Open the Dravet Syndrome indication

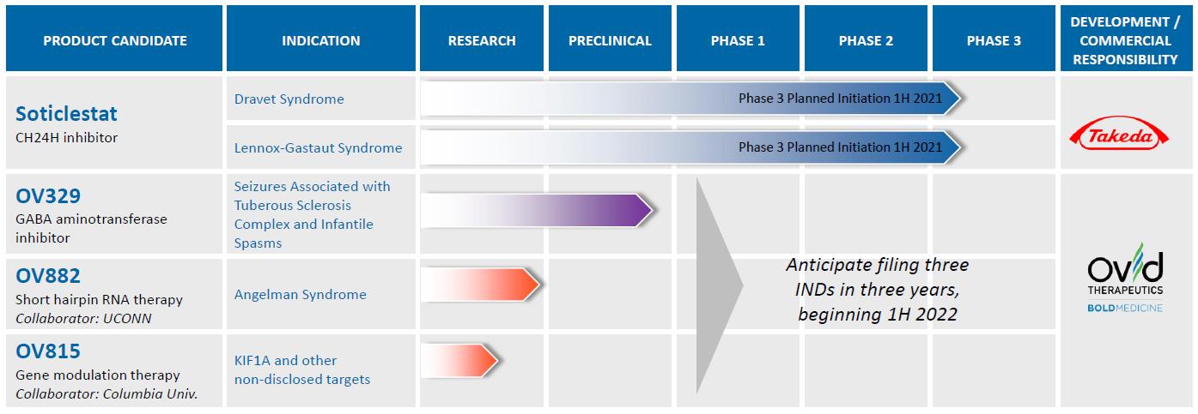(x=289, y=99)
